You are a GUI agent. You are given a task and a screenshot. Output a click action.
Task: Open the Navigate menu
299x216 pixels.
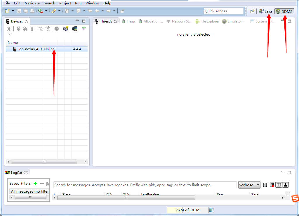tap(32, 3)
